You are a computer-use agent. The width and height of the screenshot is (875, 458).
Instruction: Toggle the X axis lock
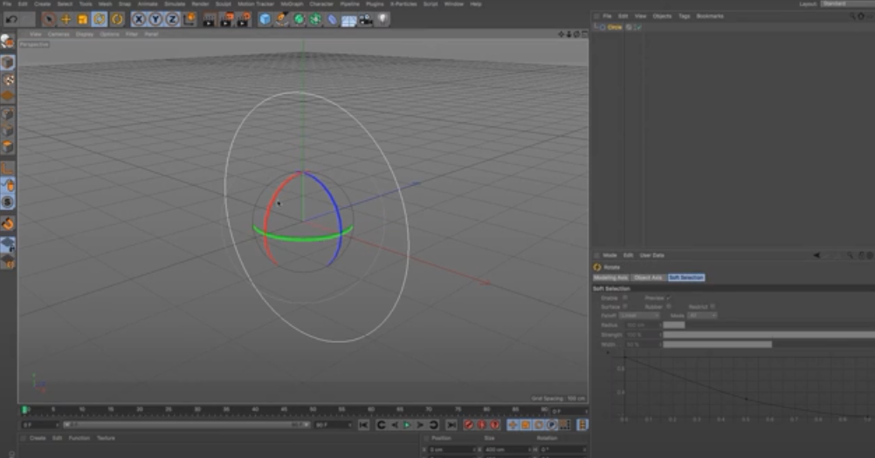pos(138,19)
